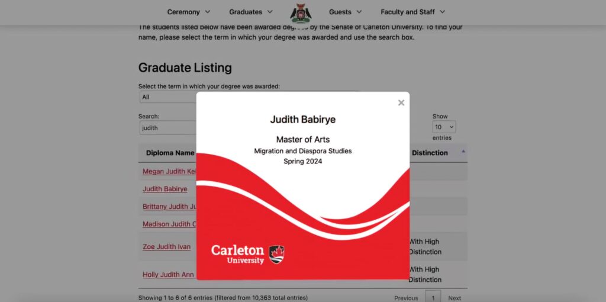Expand the Guests chevron arrow
Viewport: 606px width, 302px height.
tap(359, 12)
